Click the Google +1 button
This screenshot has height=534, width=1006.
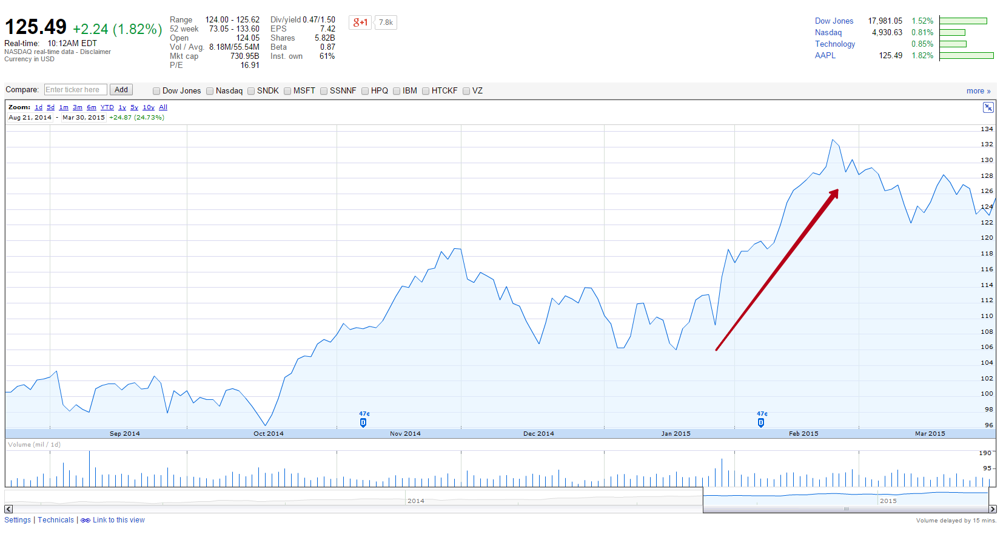[360, 22]
